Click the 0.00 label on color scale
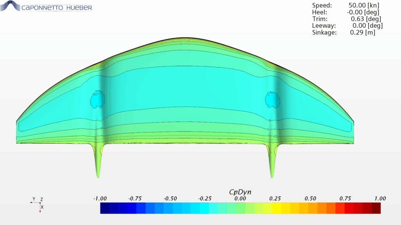This screenshot has height=225, width=401. (240, 198)
